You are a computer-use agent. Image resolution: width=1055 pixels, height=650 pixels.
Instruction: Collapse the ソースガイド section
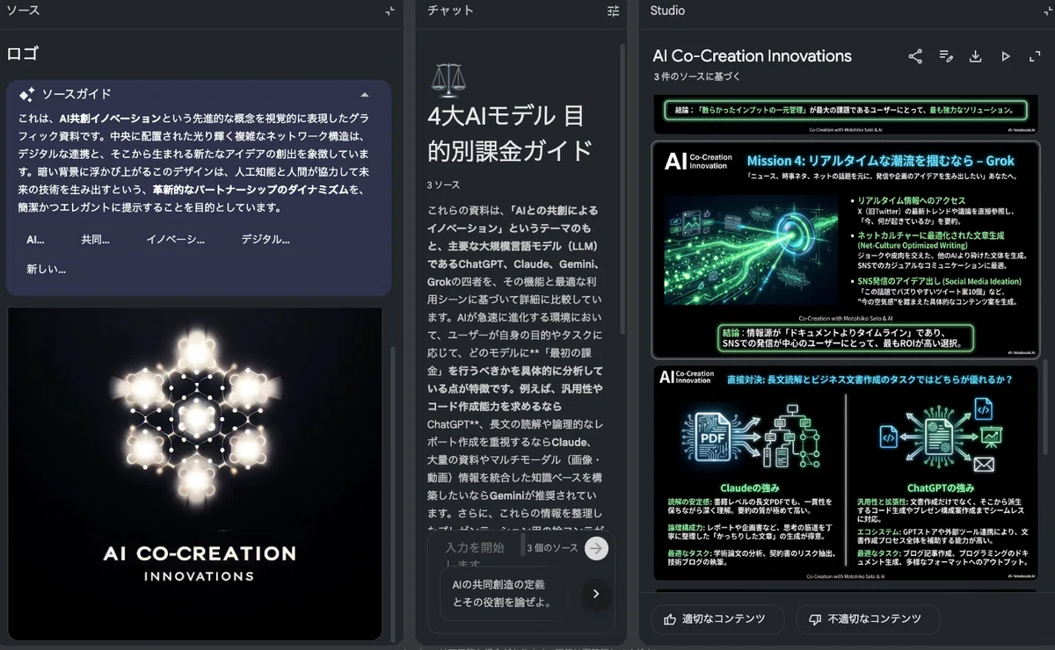click(365, 94)
